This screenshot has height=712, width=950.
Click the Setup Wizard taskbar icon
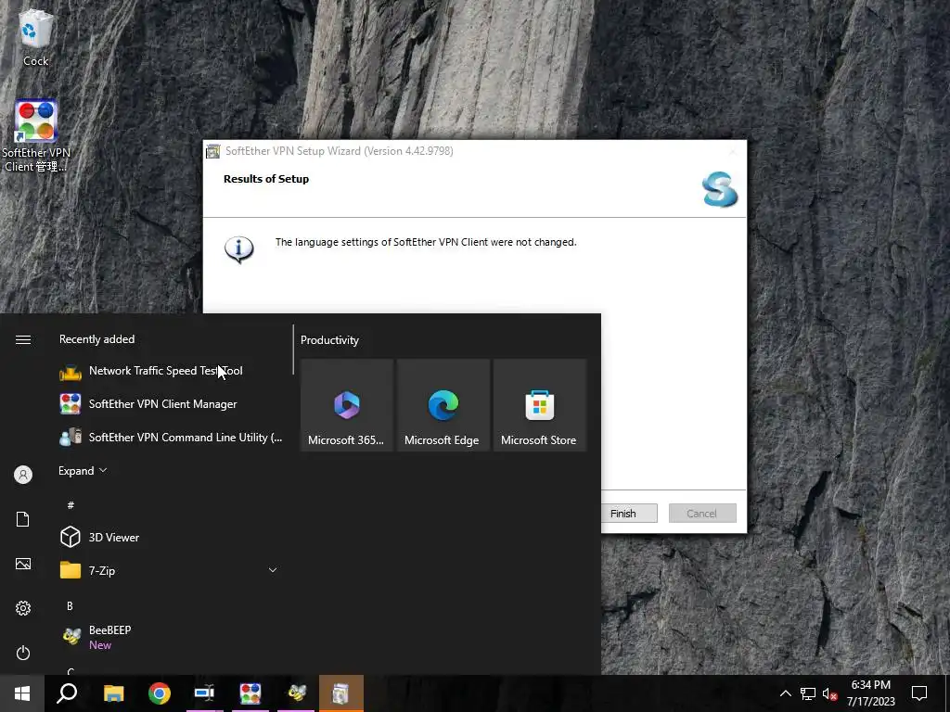click(x=341, y=693)
